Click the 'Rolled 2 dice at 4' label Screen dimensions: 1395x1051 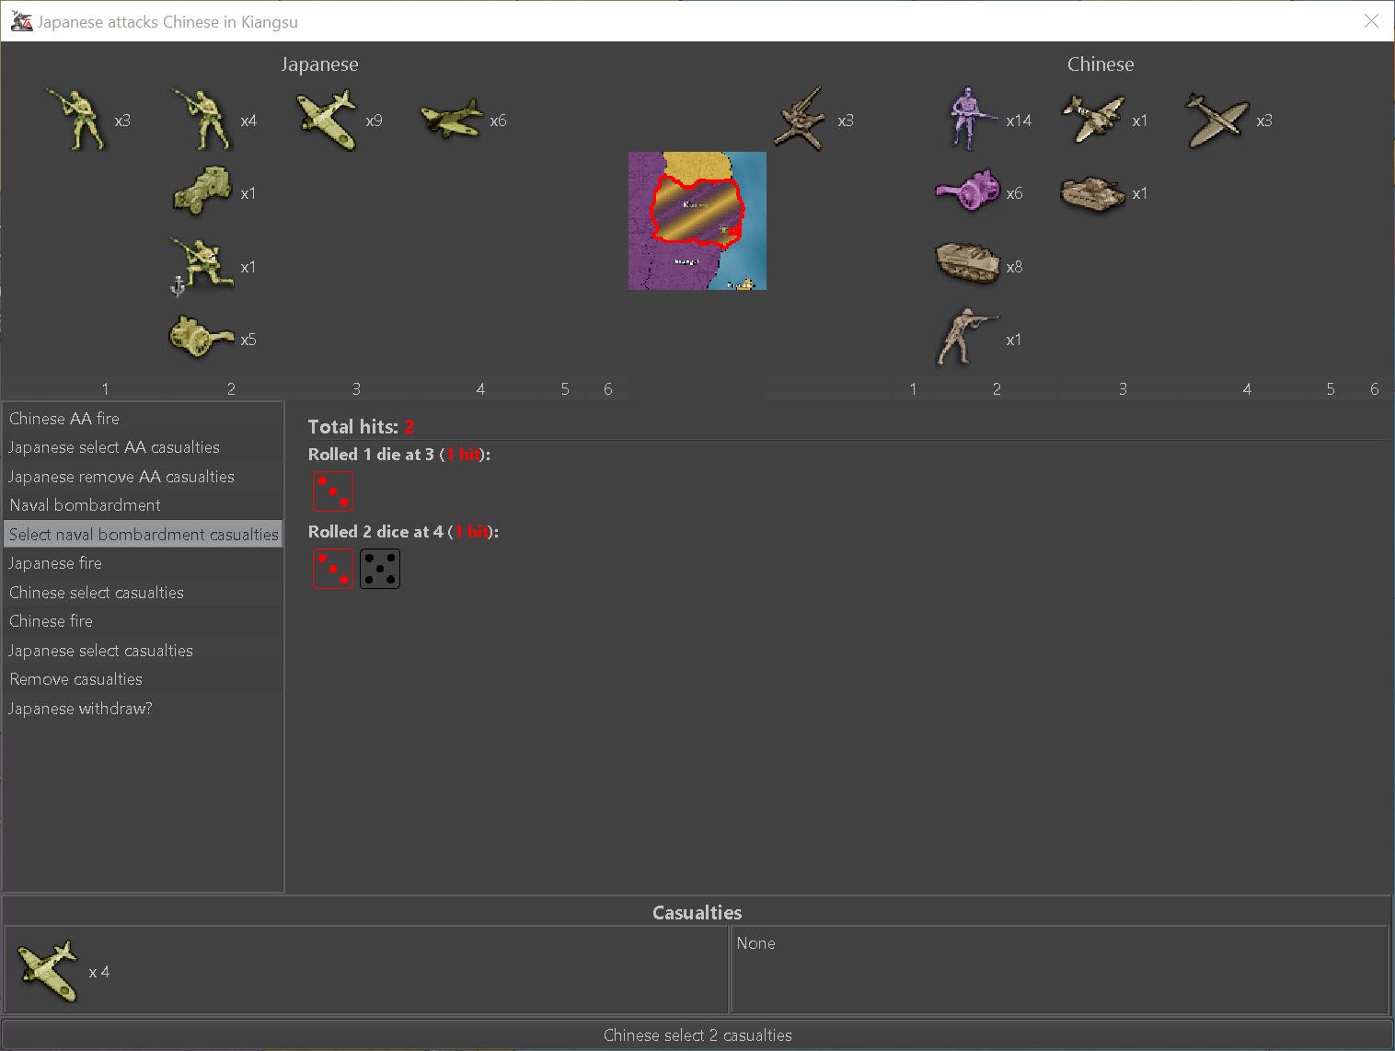(403, 532)
